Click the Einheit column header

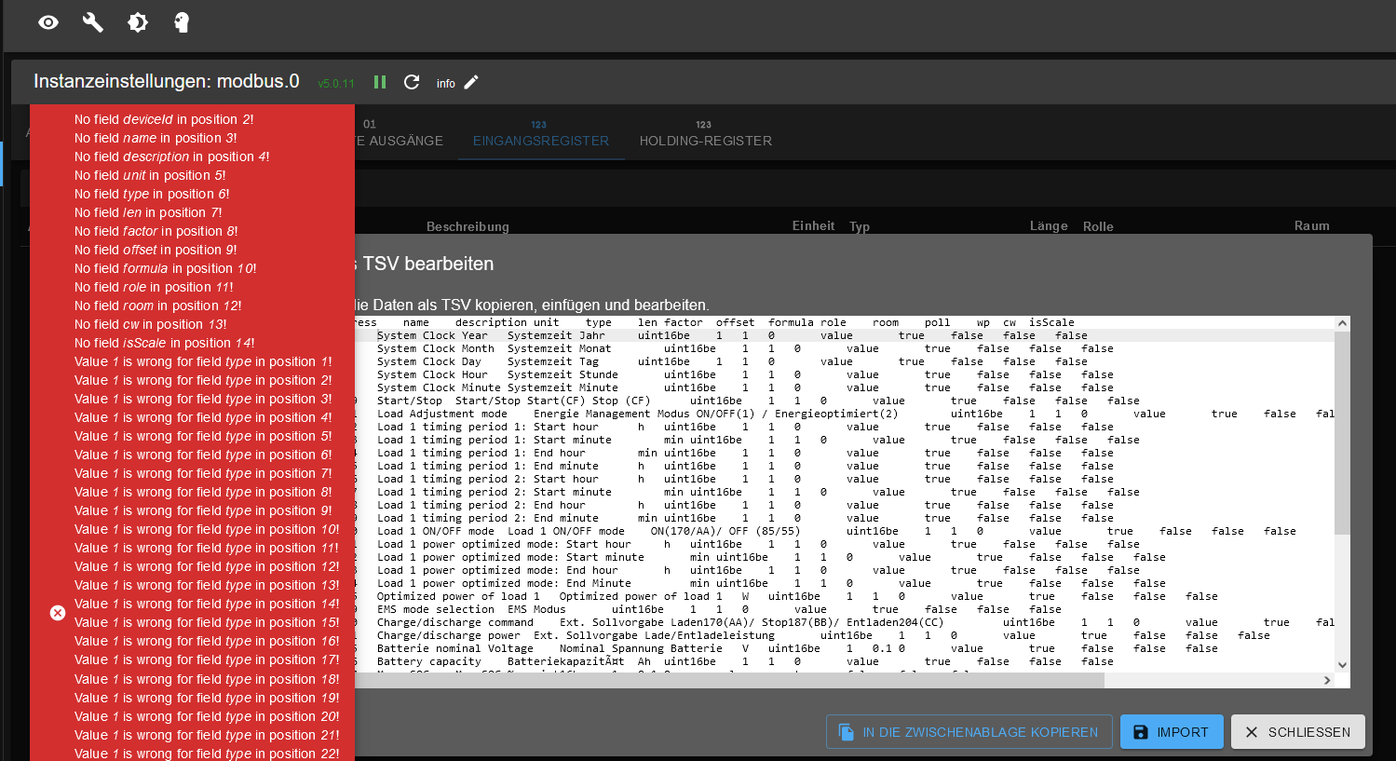click(x=813, y=225)
